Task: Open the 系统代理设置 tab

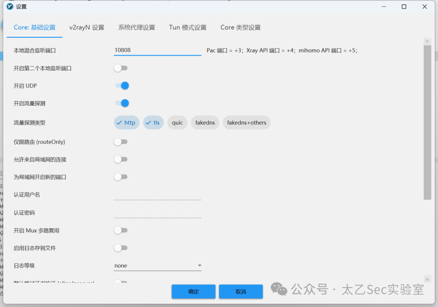Action: [137, 27]
